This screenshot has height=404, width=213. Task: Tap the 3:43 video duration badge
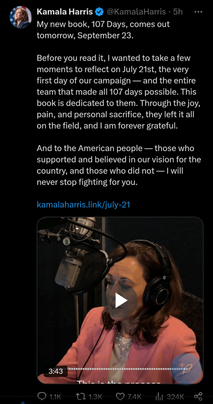55,371
